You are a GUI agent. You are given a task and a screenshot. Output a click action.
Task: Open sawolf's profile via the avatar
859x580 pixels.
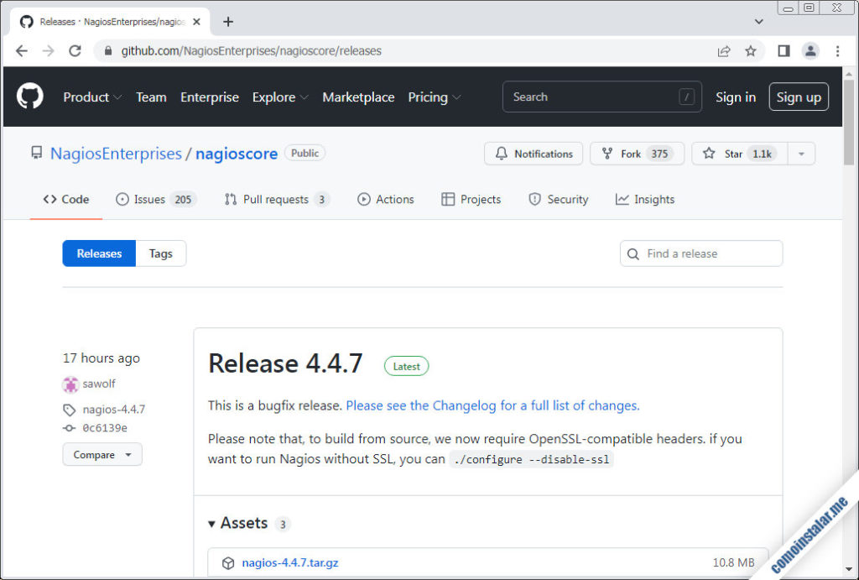click(71, 384)
